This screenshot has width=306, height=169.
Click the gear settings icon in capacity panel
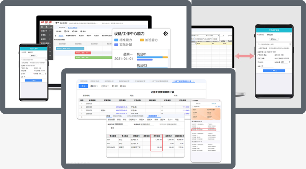click(165, 34)
